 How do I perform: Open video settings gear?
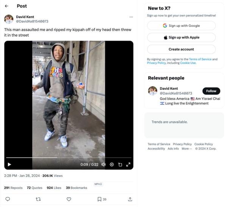pyautogui.click(x=112, y=164)
